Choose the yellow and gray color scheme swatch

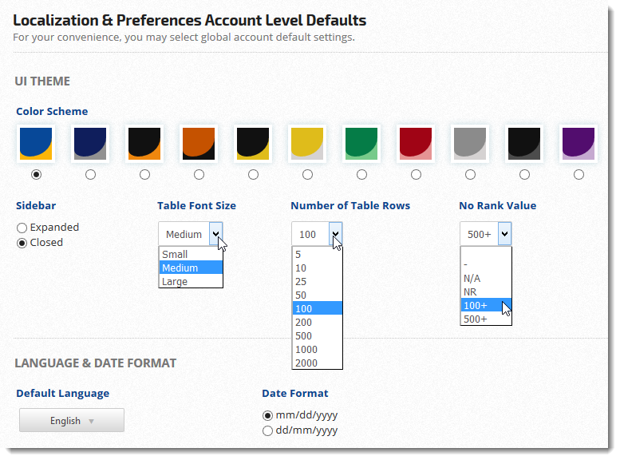tap(307, 144)
